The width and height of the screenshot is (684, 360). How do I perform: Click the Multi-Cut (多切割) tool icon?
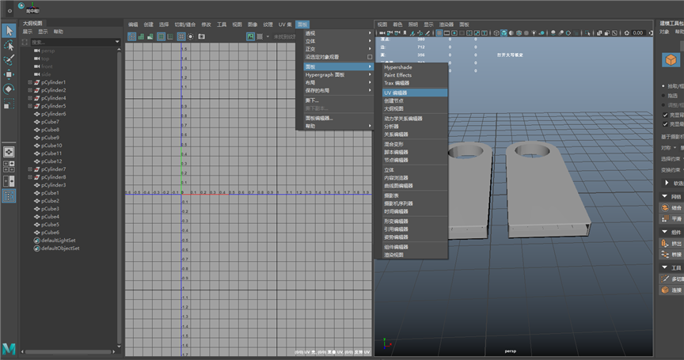665,279
